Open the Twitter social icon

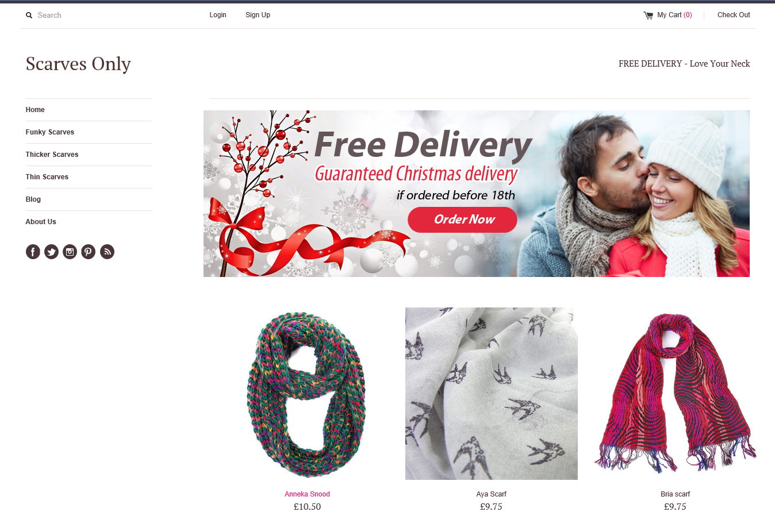point(51,252)
